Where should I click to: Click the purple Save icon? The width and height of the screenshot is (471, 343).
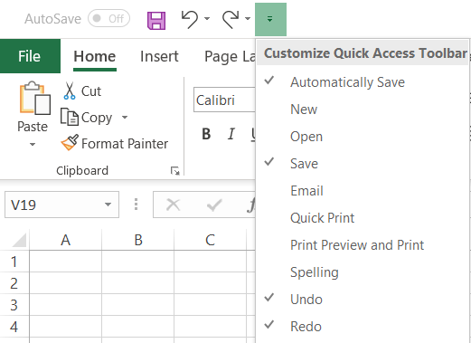156,21
